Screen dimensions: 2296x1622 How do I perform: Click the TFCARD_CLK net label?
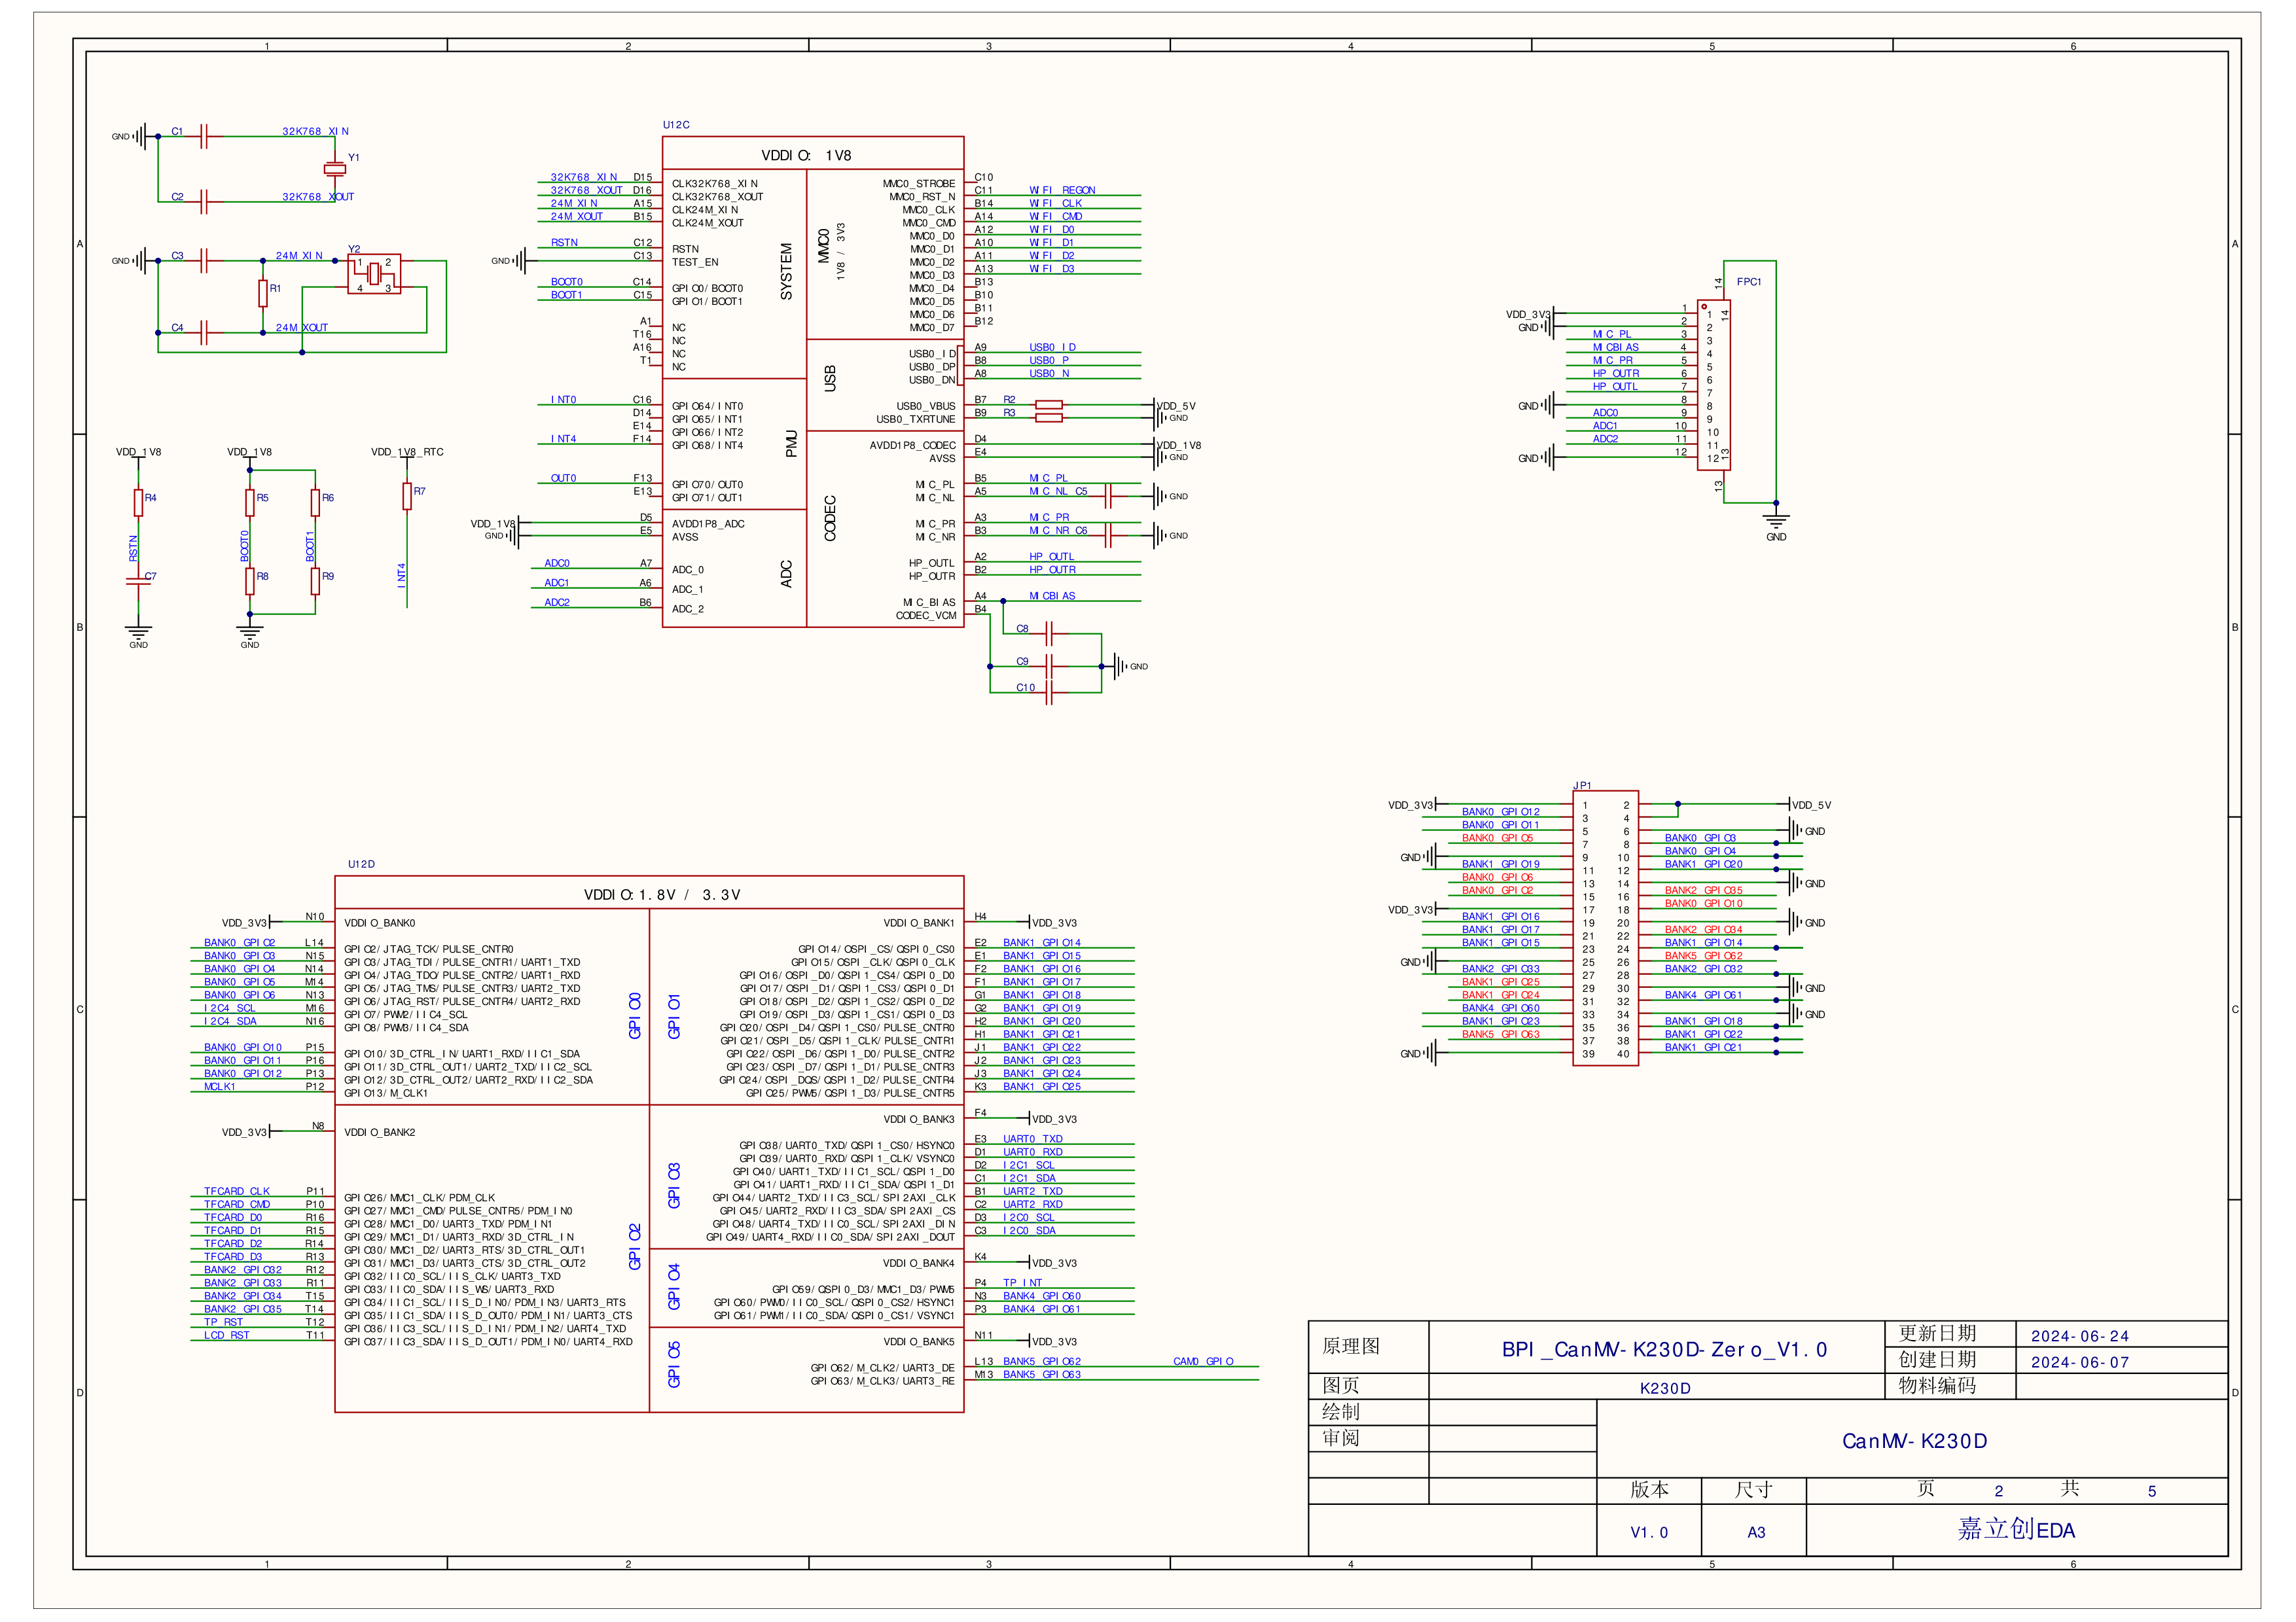(x=237, y=1190)
